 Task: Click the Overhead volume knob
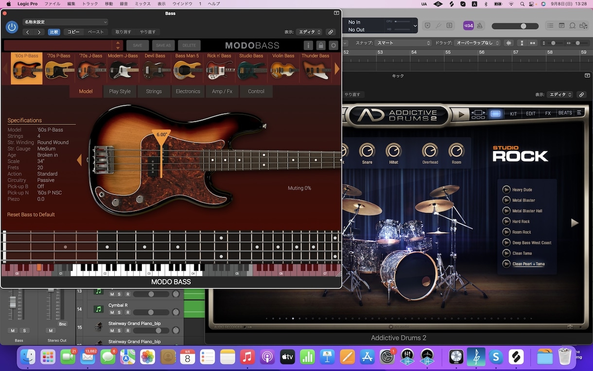point(430,151)
